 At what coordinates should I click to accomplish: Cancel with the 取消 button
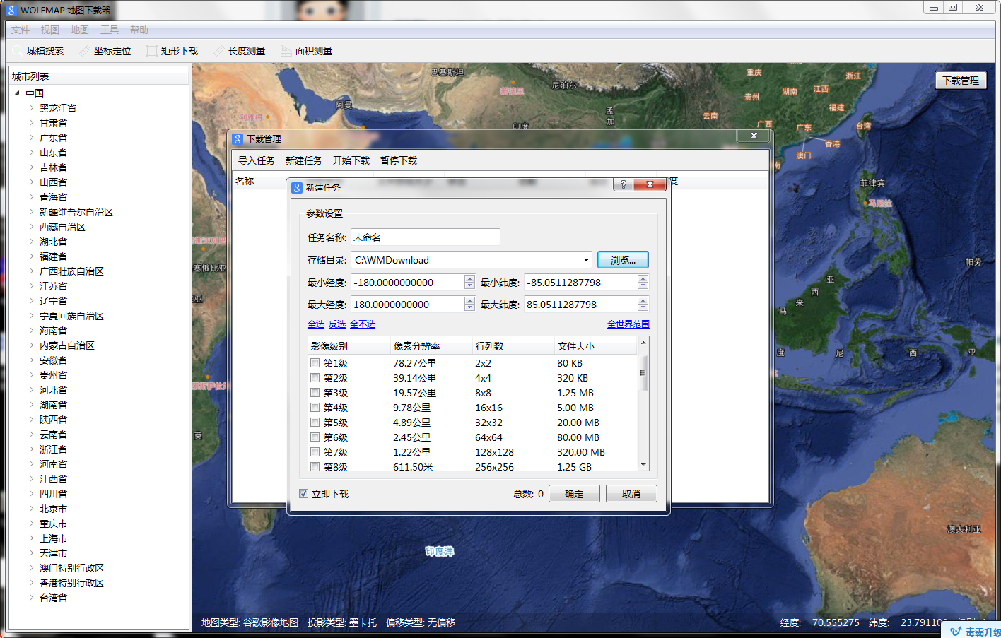click(x=631, y=494)
